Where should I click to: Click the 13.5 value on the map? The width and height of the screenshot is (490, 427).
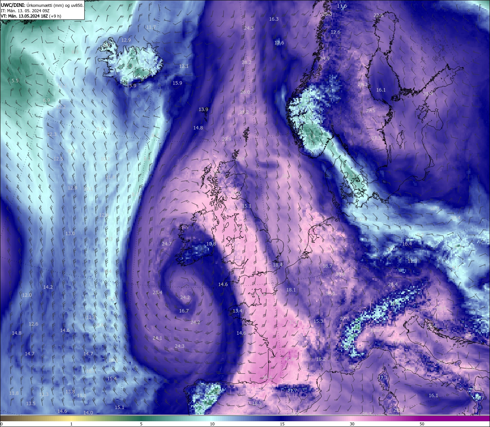click(31, 403)
